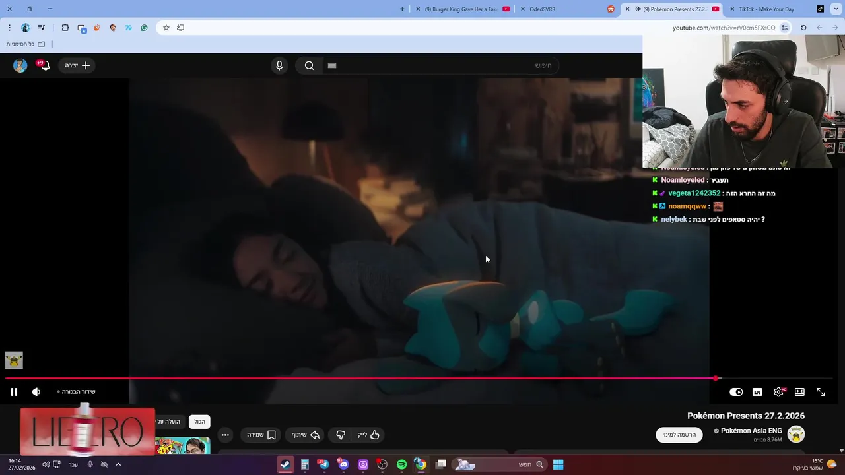
Task: Toggle the autoplay switch in player controls
Action: [736, 392]
